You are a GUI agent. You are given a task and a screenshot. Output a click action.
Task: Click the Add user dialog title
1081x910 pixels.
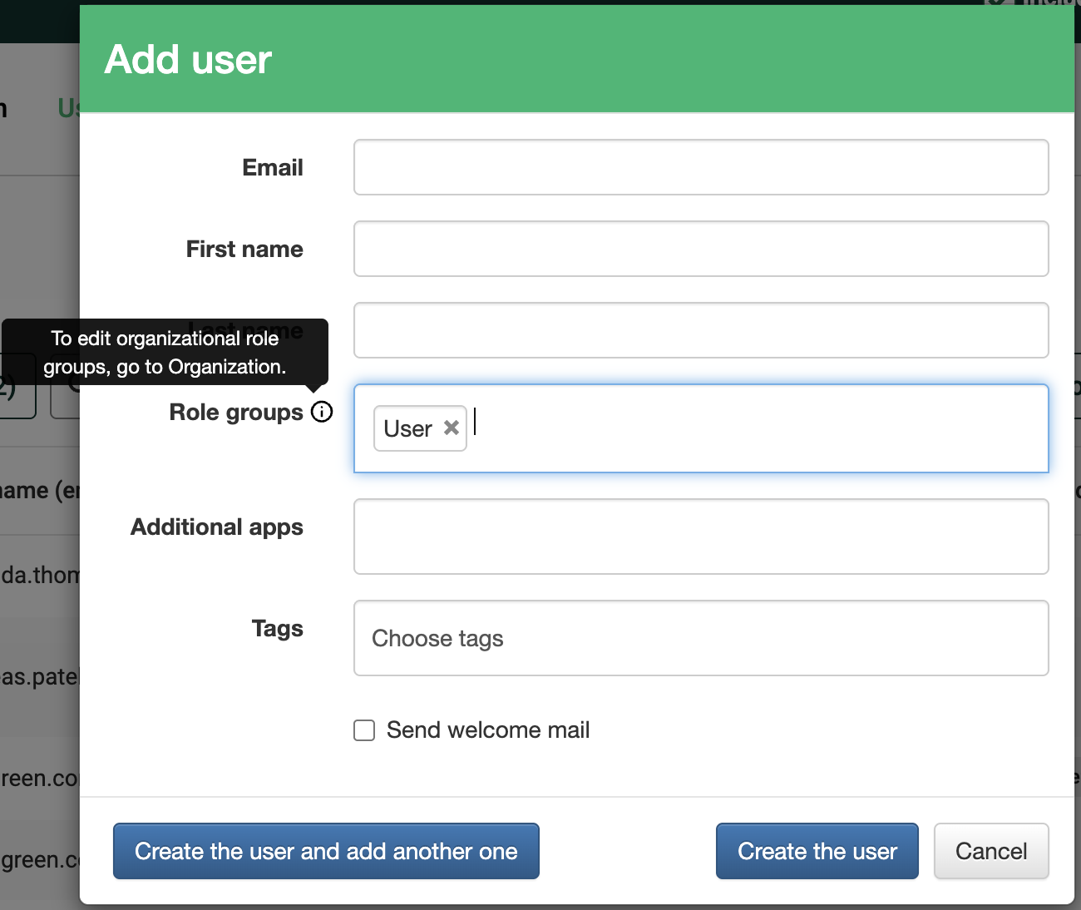coord(188,59)
